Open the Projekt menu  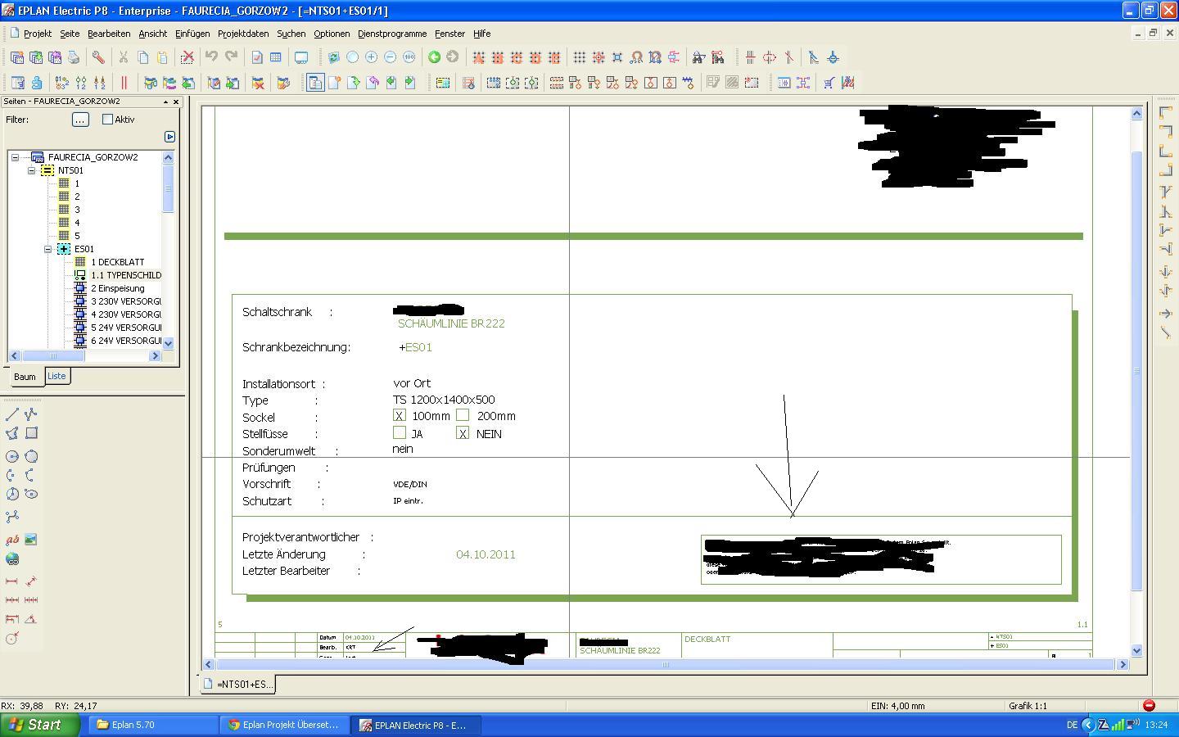click(x=38, y=34)
